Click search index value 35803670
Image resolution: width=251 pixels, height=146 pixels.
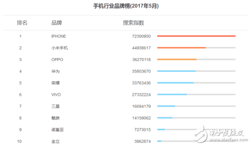pos(141,71)
